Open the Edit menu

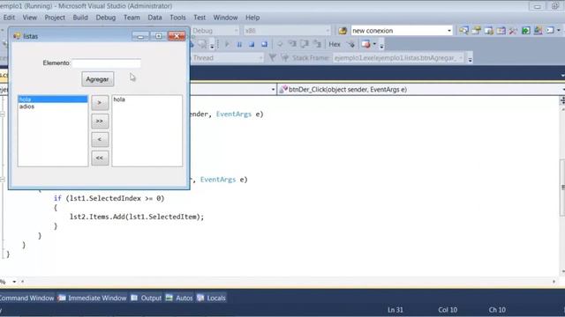click(x=9, y=18)
